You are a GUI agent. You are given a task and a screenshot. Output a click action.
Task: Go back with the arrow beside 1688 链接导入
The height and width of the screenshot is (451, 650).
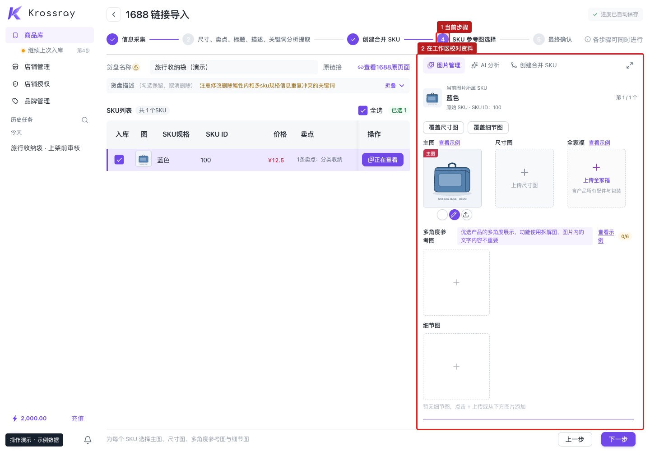pyautogui.click(x=114, y=14)
